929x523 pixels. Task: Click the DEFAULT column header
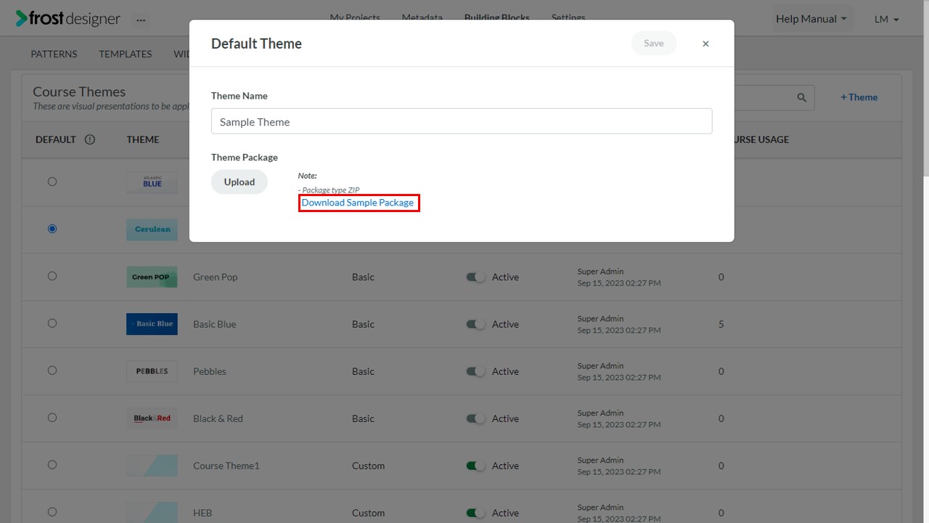tap(56, 139)
